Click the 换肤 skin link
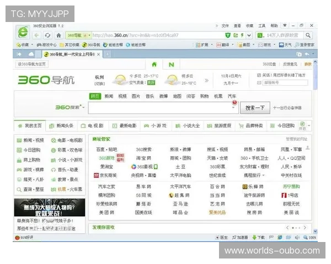Screen dimensions: 331x264 (x=308, y=64)
